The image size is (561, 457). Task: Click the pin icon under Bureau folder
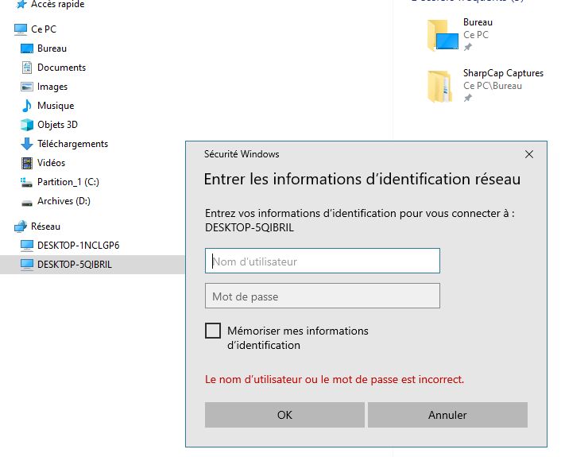click(x=467, y=47)
